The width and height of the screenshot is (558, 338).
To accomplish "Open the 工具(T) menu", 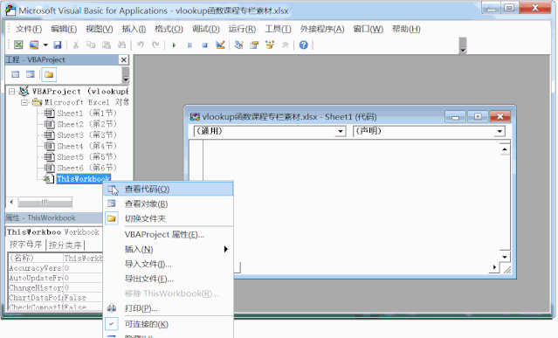I will pos(278,29).
